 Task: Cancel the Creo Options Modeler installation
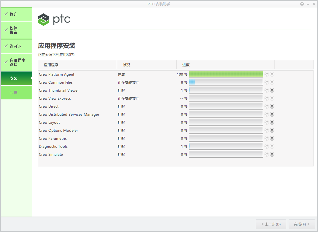(x=272, y=131)
